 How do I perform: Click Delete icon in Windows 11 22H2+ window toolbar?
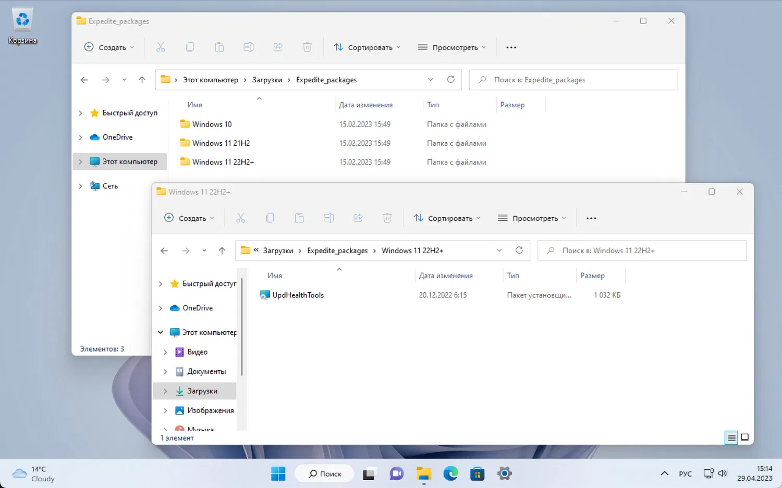click(x=387, y=218)
